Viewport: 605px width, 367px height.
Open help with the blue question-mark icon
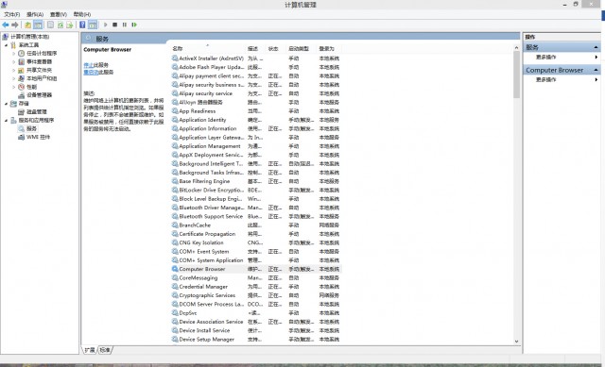[82, 25]
